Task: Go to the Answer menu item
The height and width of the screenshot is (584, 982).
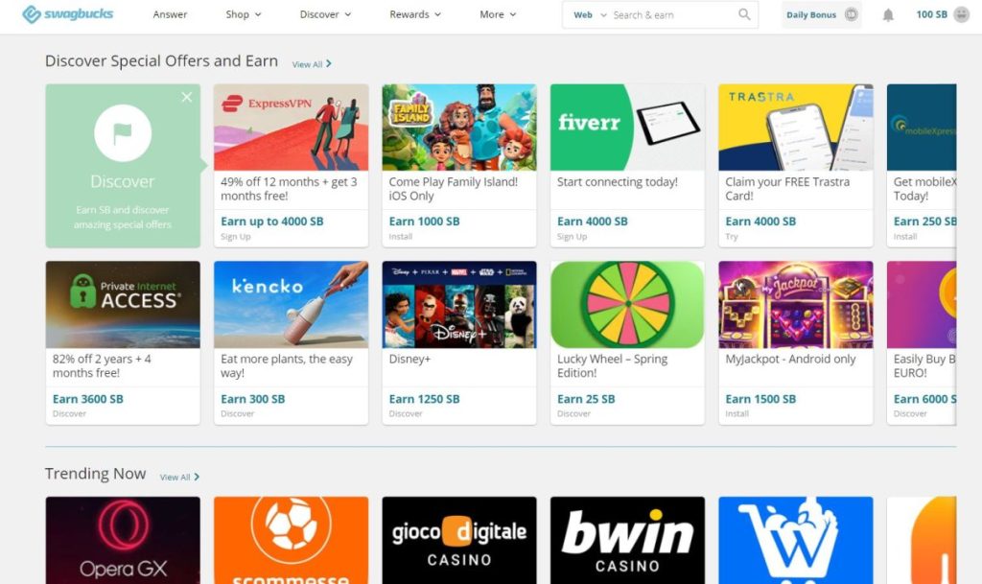Action: click(170, 14)
